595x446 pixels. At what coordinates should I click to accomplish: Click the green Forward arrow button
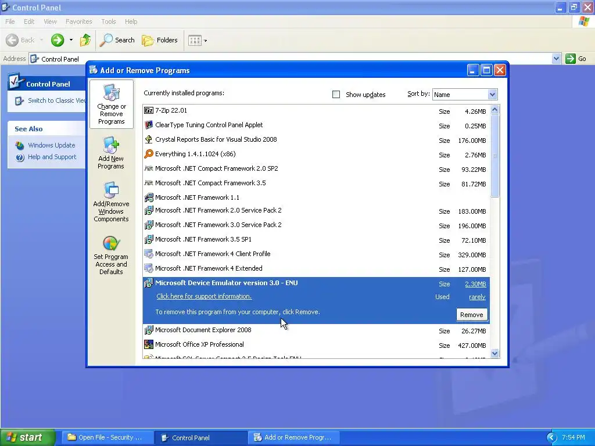(58, 40)
